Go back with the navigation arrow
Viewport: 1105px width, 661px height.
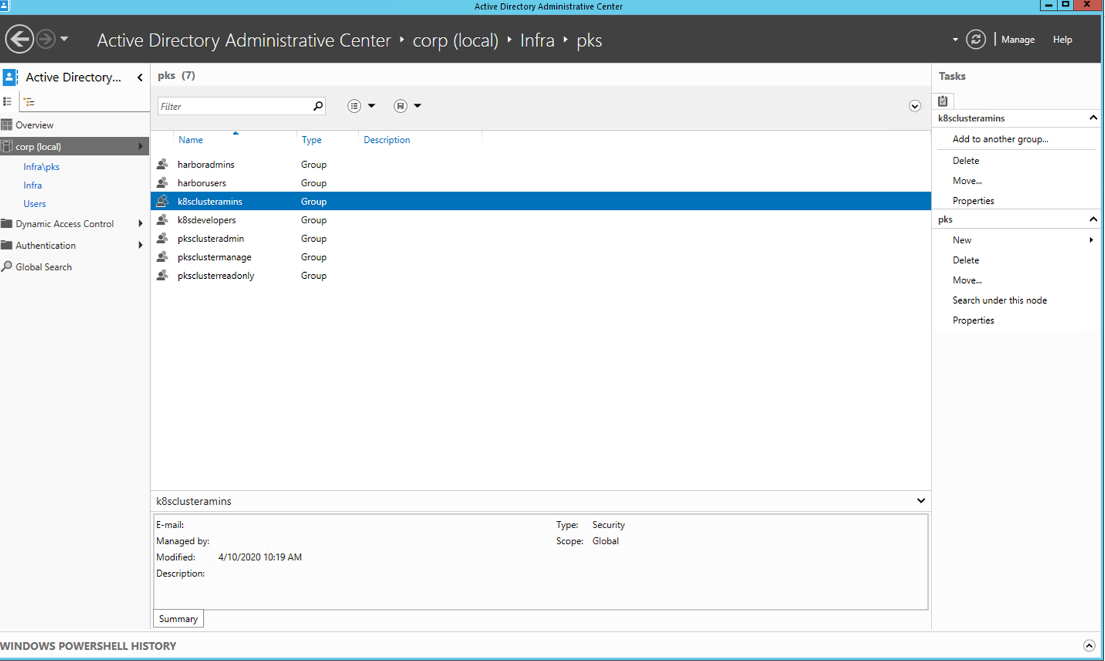coord(19,39)
